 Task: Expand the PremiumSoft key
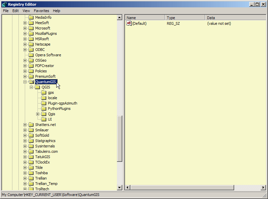coord(25,76)
